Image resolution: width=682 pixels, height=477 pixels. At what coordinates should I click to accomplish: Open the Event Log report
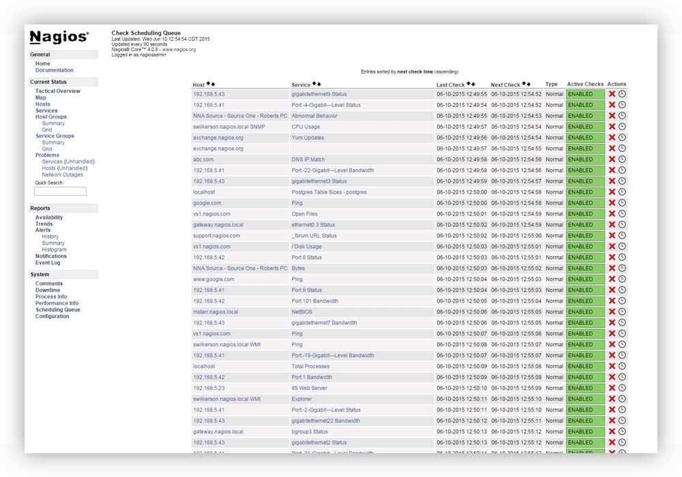48,263
